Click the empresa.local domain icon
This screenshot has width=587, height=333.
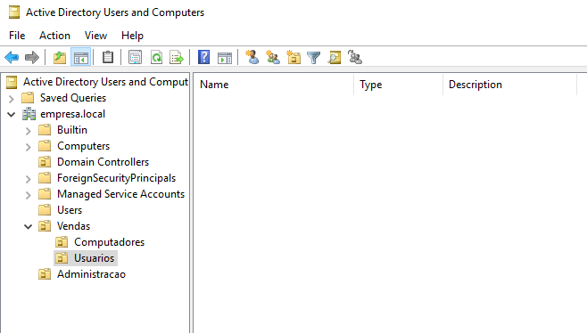tap(29, 114)
